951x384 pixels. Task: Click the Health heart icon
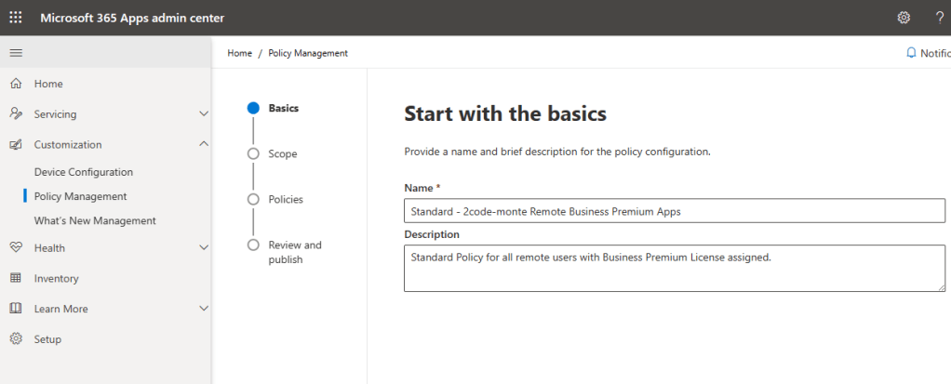pos(16,248)
